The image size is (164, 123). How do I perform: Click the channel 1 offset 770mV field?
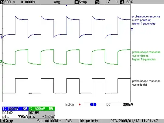click(x=15, y=117)
